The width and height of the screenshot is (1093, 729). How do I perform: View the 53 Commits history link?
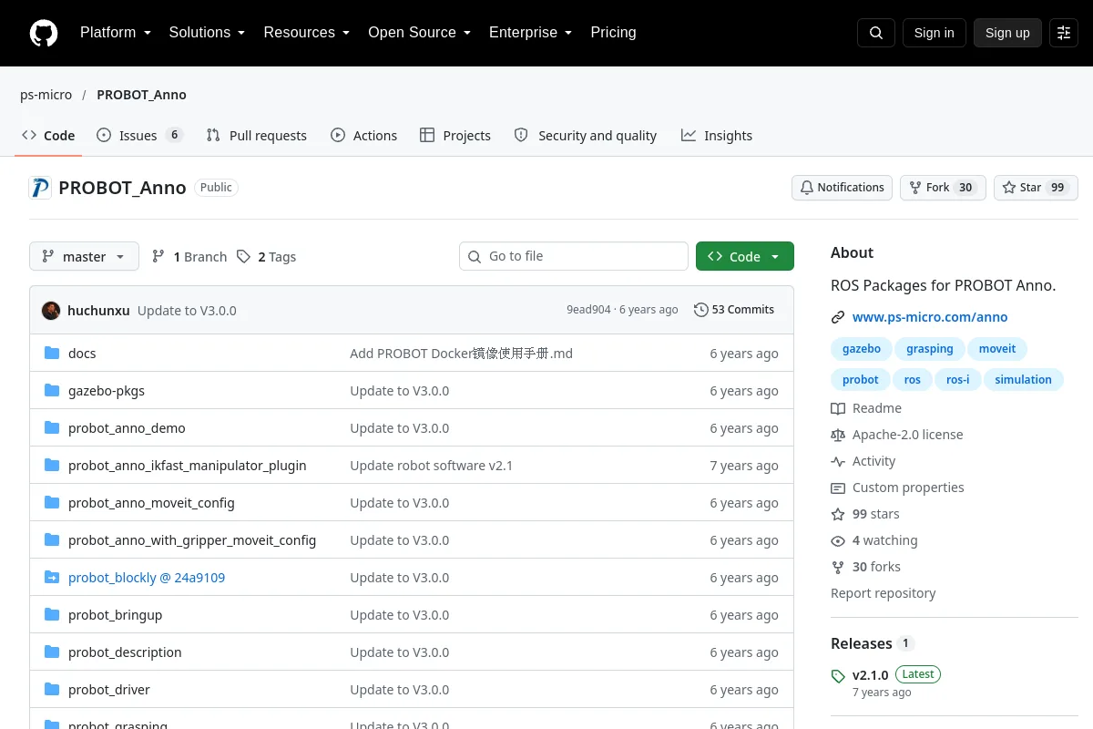[x=734, y=310]
